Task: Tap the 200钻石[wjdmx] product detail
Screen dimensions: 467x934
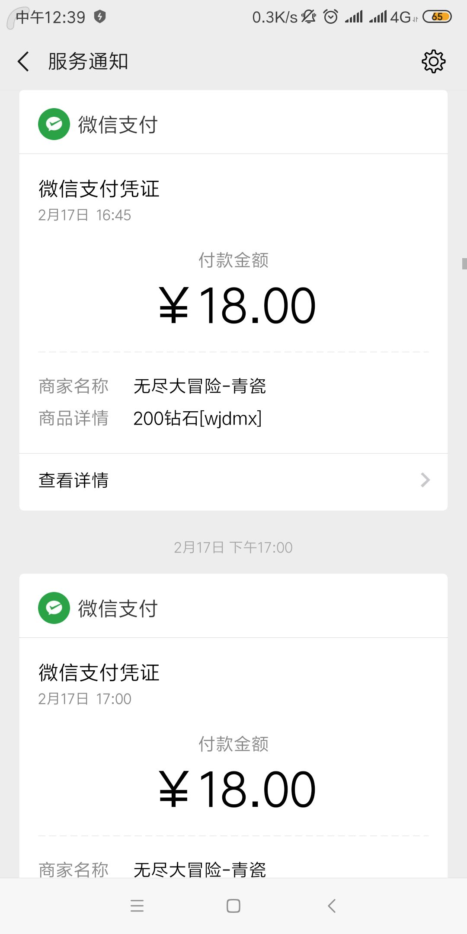Action: pyautogui.click(x=198, y=419)
